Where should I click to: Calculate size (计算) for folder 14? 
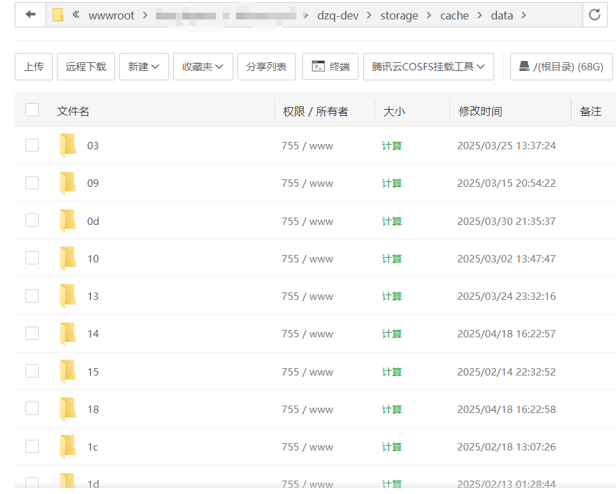click(392, 334)
